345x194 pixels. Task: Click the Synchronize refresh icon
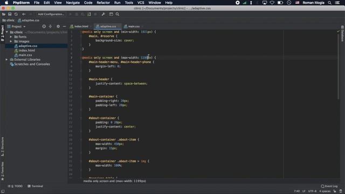click(16, 15)
